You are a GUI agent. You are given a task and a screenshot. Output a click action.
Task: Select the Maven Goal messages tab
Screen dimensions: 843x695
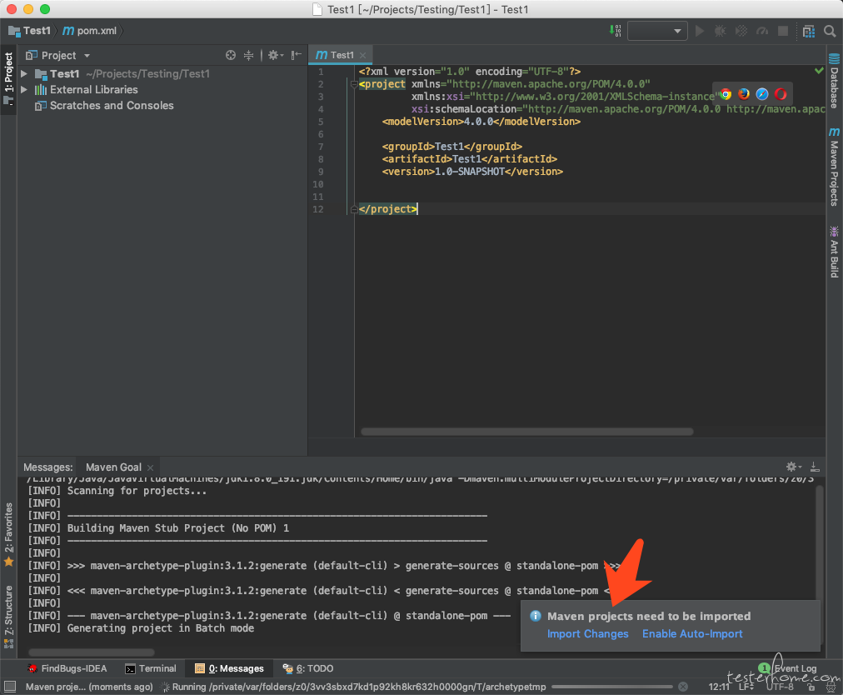(113, 467)
